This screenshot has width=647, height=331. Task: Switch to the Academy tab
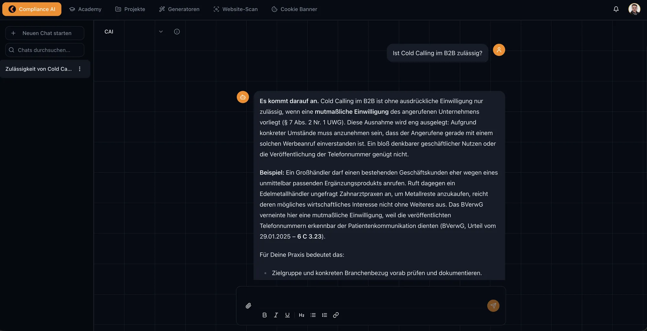(x=85, y=9)
